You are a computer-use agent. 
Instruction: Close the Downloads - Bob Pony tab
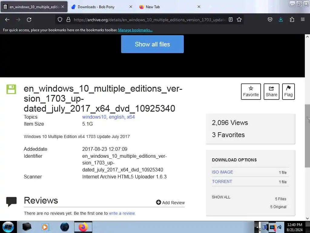click(131, 7)
